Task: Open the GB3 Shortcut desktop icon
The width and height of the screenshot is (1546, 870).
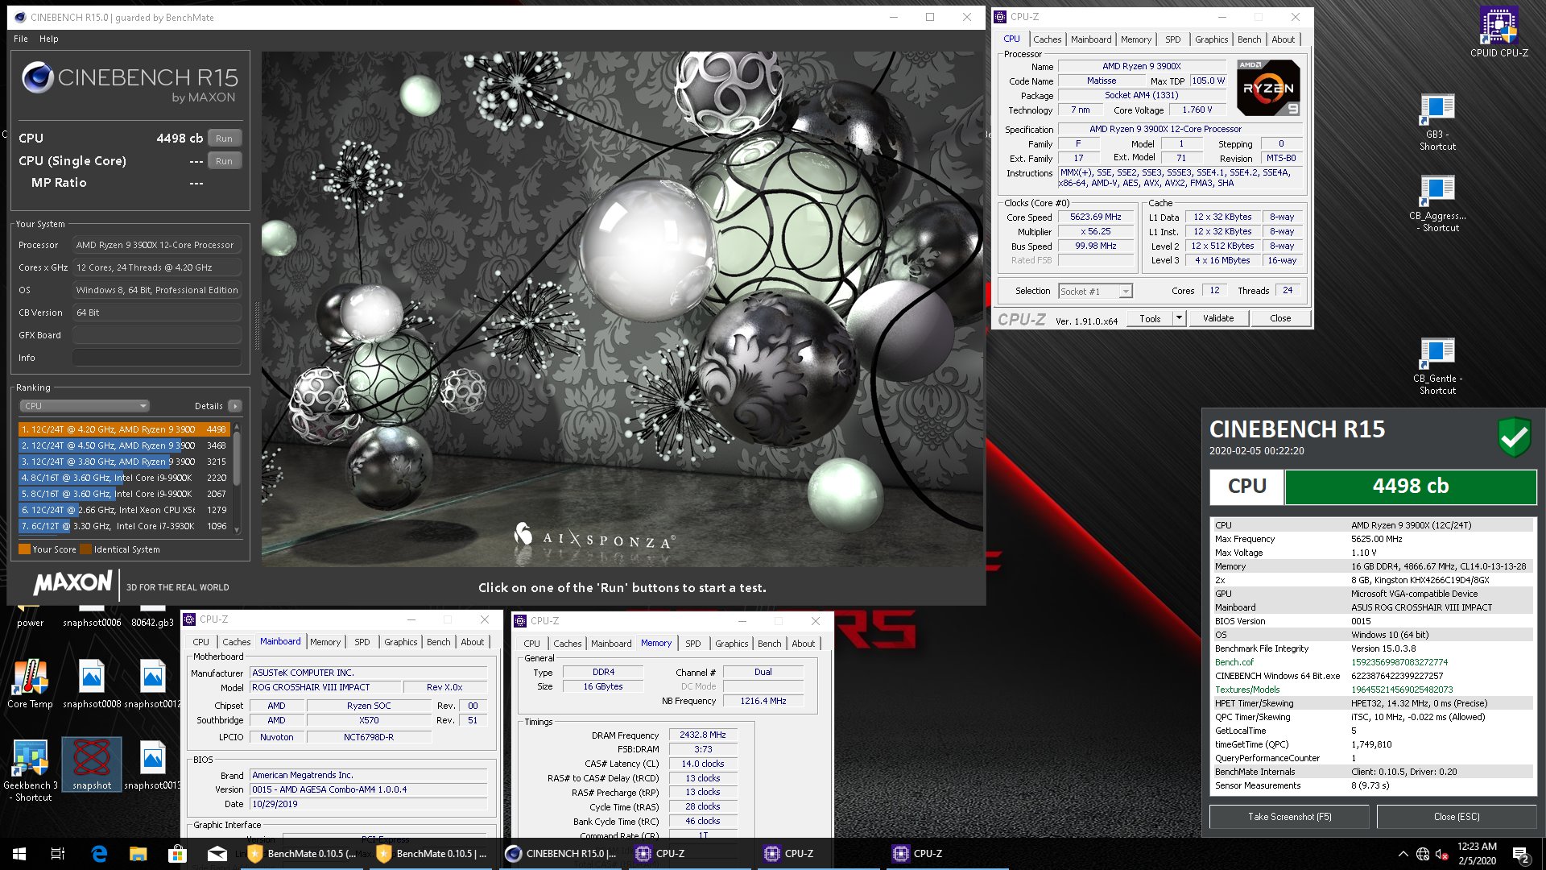Action: 1437,122
